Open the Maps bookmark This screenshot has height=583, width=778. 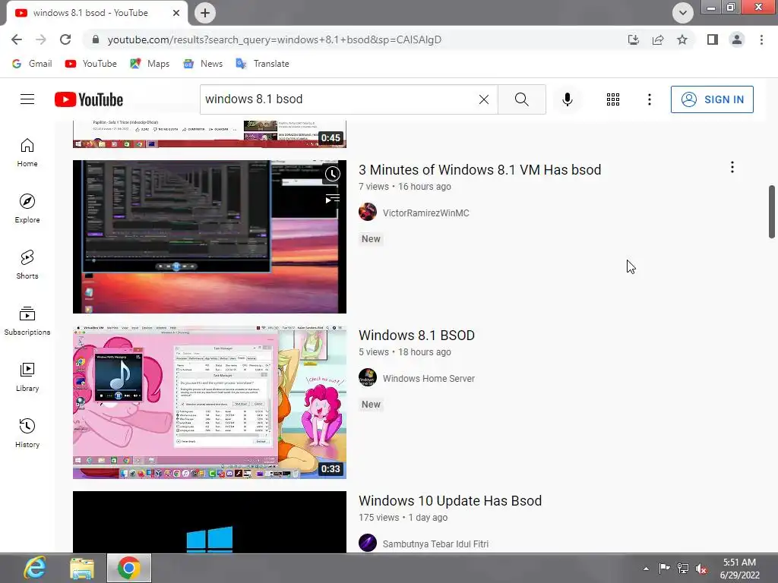coord(150,64)
